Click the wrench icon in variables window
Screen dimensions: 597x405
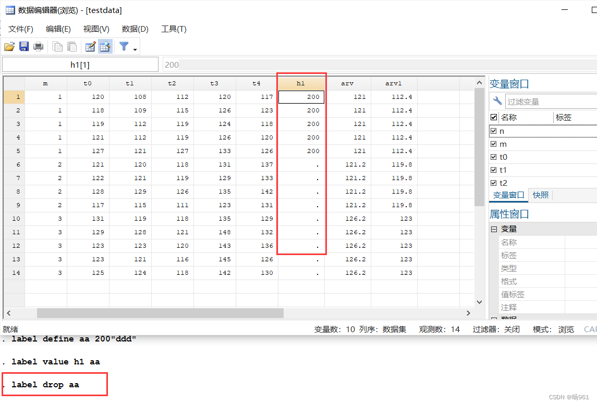pyautogui.click(x=497, y=101)
